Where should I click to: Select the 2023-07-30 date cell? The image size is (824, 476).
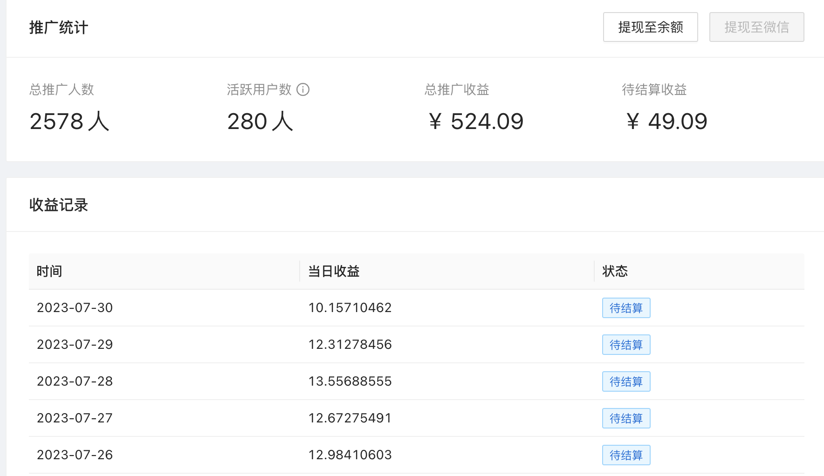point(75,308)
